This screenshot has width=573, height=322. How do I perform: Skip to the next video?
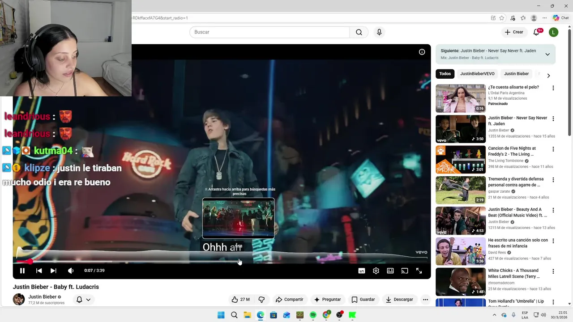point(53,271)
